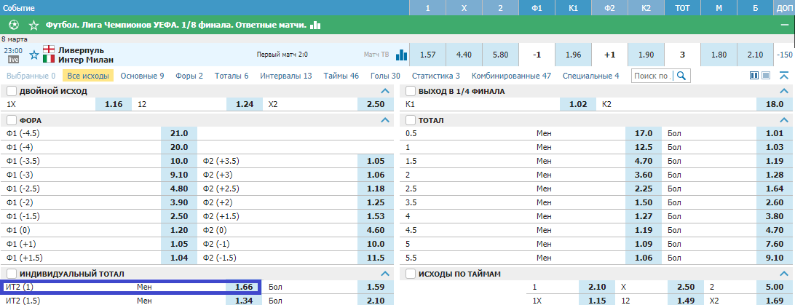Select Liverpool win odds 1.57
Image resolution: width=795 pixels, height=305 pixels.
(x=427, y=55)
